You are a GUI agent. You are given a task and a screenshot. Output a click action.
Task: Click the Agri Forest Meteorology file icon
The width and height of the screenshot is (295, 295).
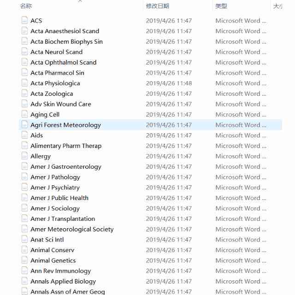click(x=24, y=124)
